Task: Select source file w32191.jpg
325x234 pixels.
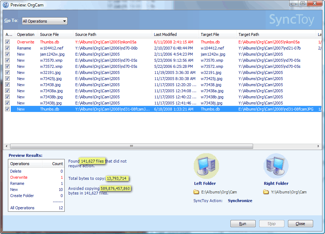Action: 50,72
